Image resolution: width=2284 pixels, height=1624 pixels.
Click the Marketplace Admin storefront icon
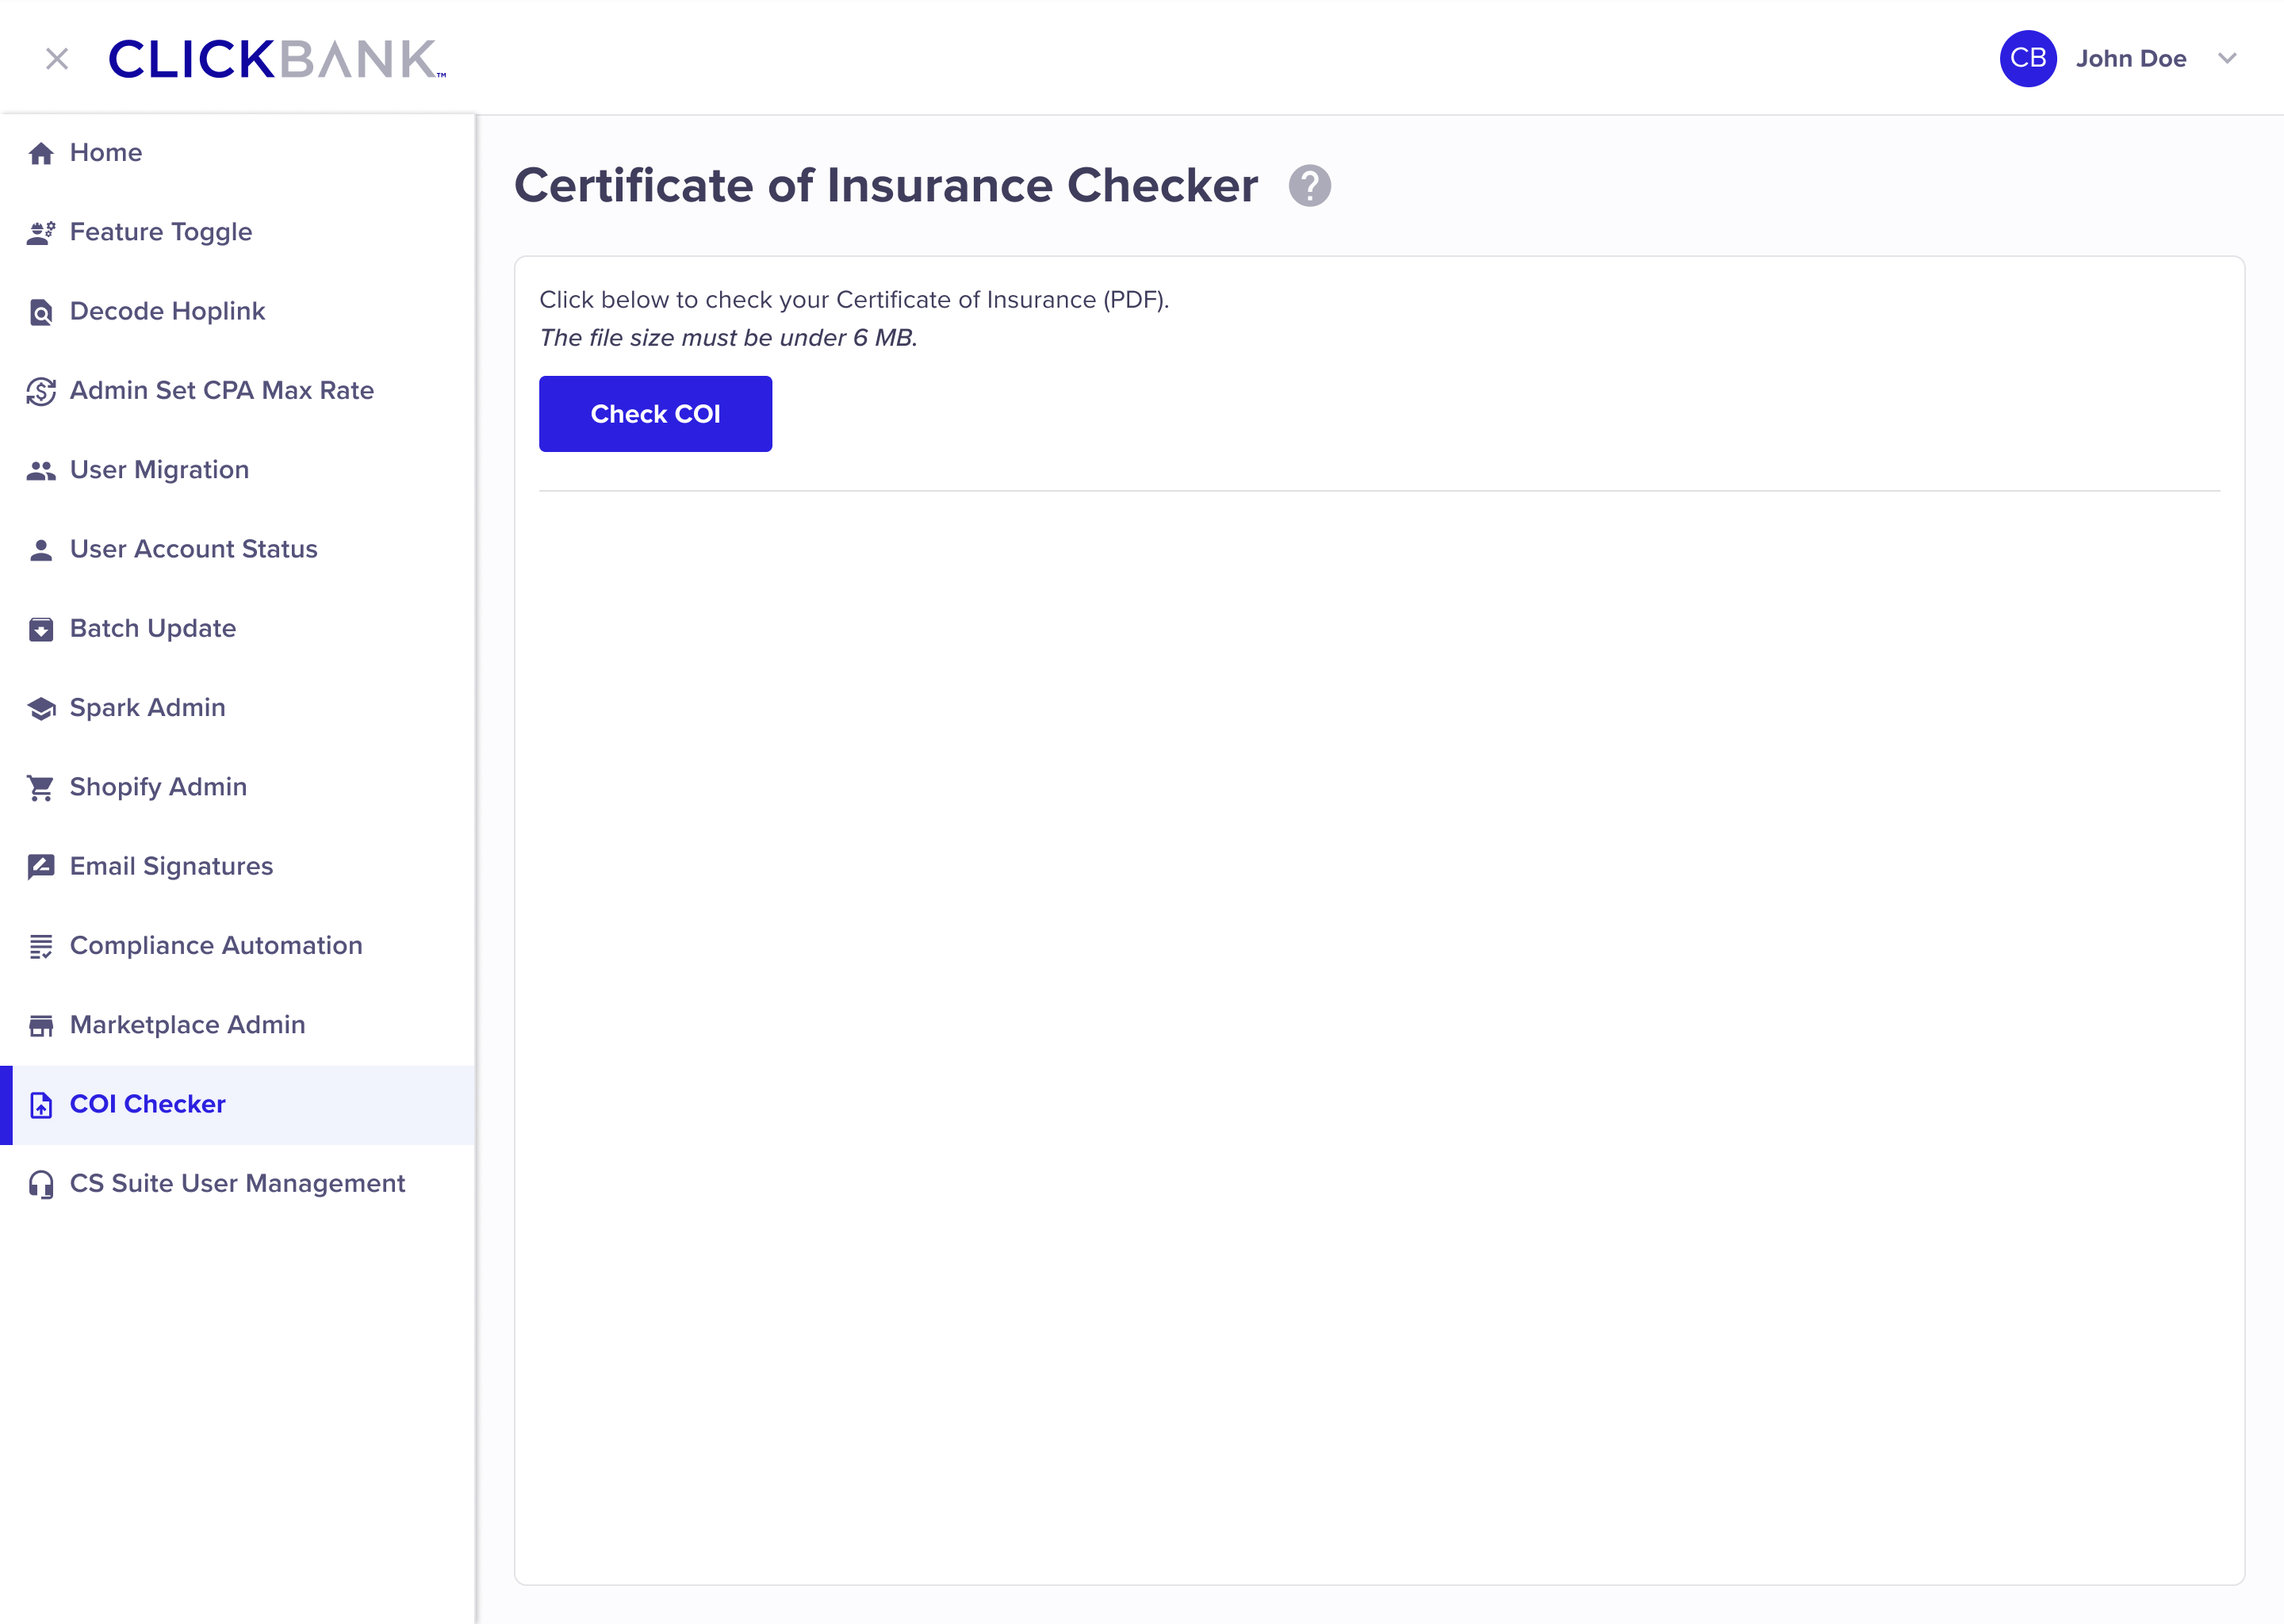pos(41,1026)
